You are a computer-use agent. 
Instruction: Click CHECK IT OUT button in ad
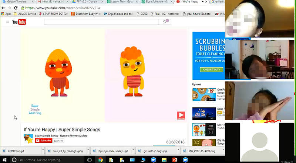coord(211,70)
